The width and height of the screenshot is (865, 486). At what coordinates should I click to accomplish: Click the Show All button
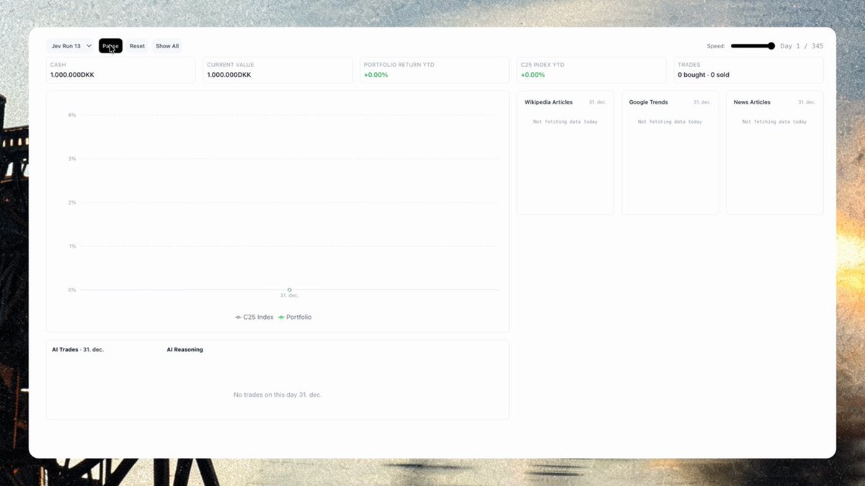(167, 46)
